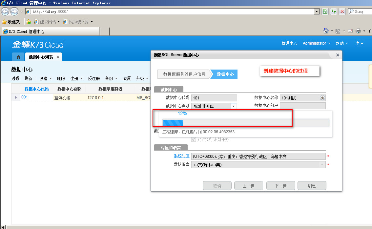
Task: Click the browser Forward arrow button
Action: pyautogui.click(x=14, y=11)
